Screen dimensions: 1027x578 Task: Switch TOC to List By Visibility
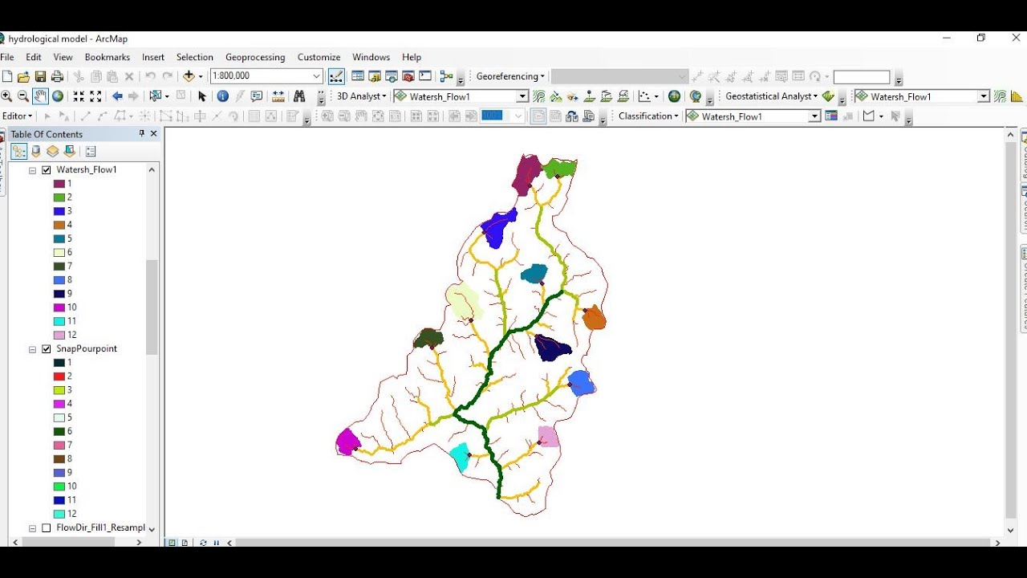(52, 151)
